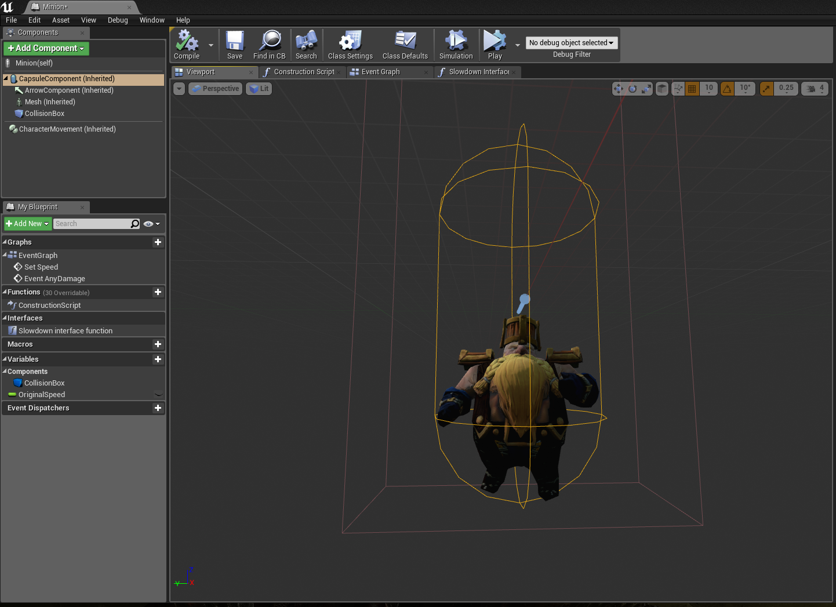This screenshot has width=836, height=607.
Task: Click the My Blueprint search field
Action: (x=92, y=224)
